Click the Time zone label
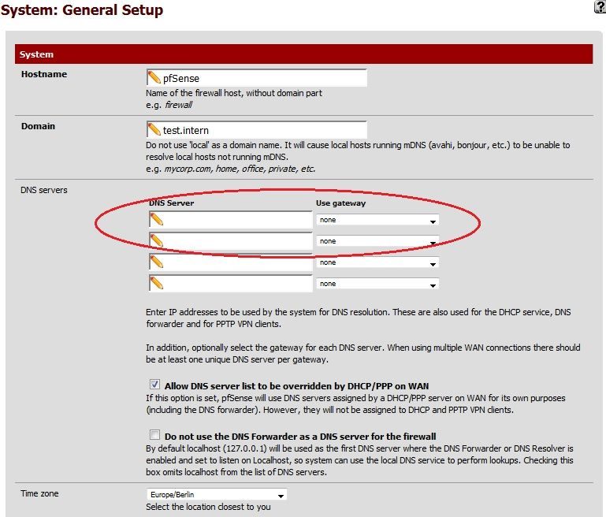 39,493
